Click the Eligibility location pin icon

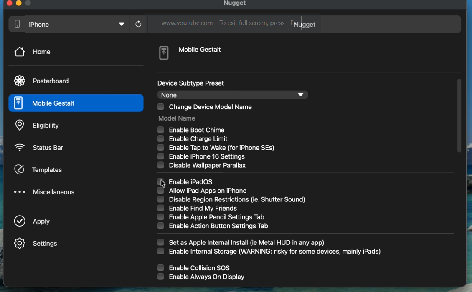pyautogui.click(x=20, y=126)
